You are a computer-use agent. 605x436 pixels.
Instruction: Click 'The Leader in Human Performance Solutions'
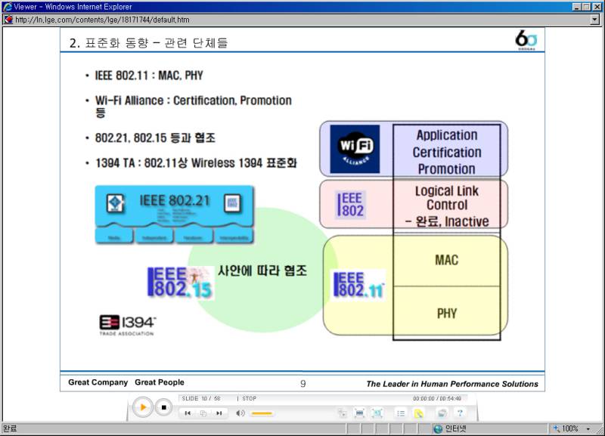(x=452, y=384)
